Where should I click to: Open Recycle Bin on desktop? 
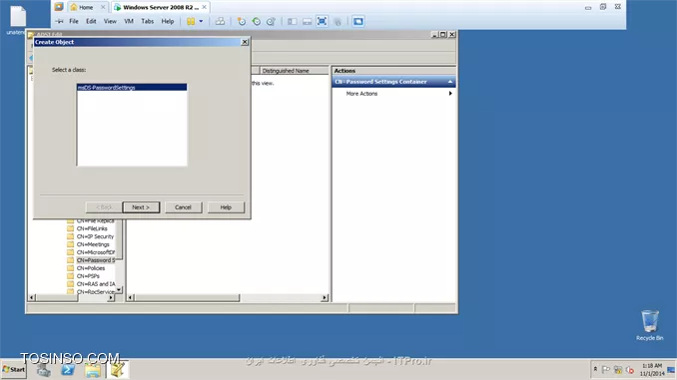pyautogui.click(x=649, y=325)
